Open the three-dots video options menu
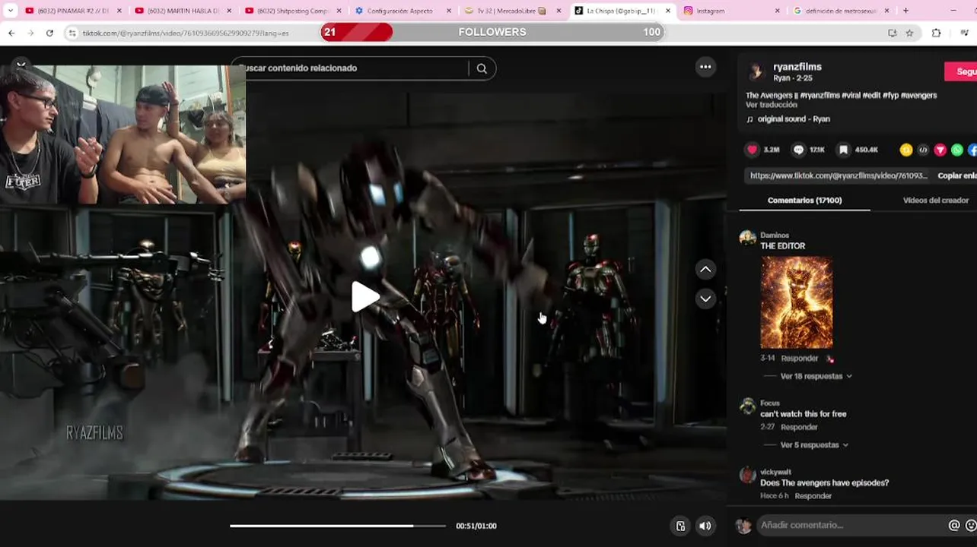The width and height of the screenshot is (977, 547). [x=705, y=67]
